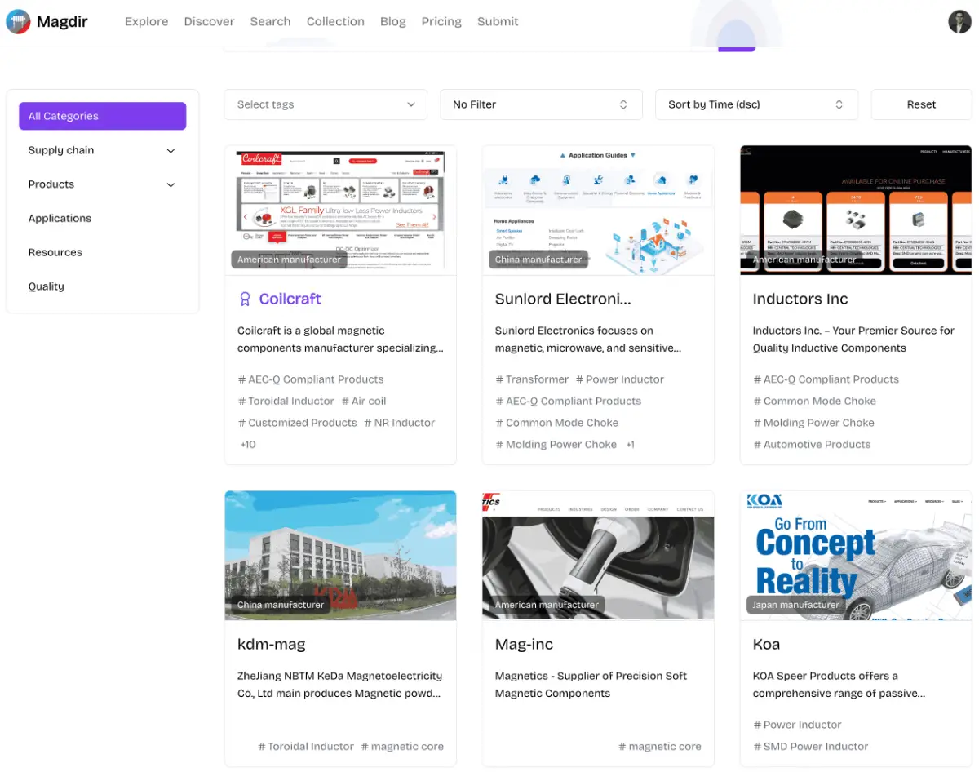This screenshot has height=772, width=979.
Task: Open the Select tags dropdown
Action: coord(325,104)
